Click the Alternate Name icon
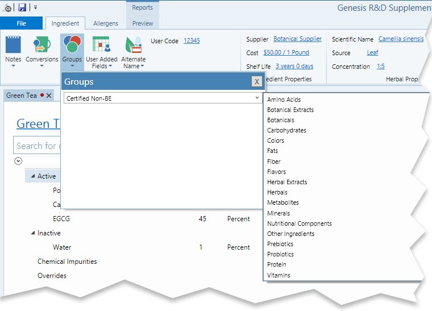Viewport: 432px width, 311px height. click(x=133, y=45)
